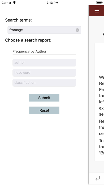Tap the Wi-Fi icon in the status bar
Screen dimensions: 104x185
pos(14,3)
